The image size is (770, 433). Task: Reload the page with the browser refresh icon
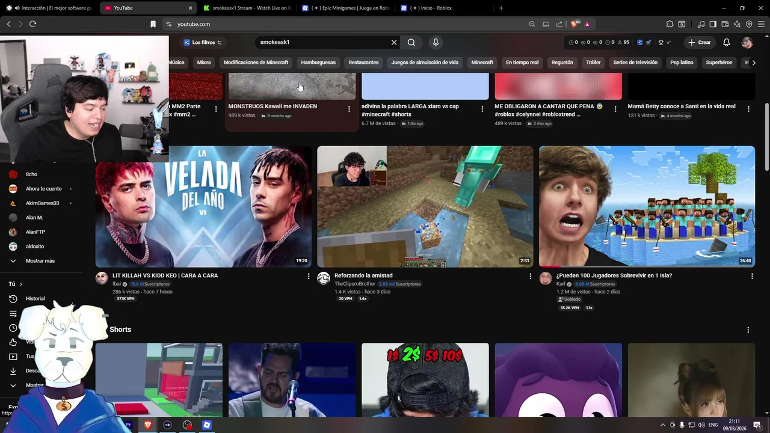32,24
